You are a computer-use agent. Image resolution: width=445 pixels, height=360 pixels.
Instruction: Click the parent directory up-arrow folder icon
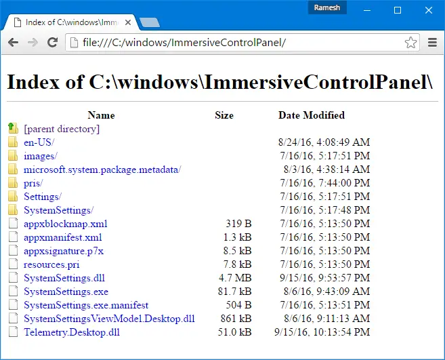click(13, 128)
